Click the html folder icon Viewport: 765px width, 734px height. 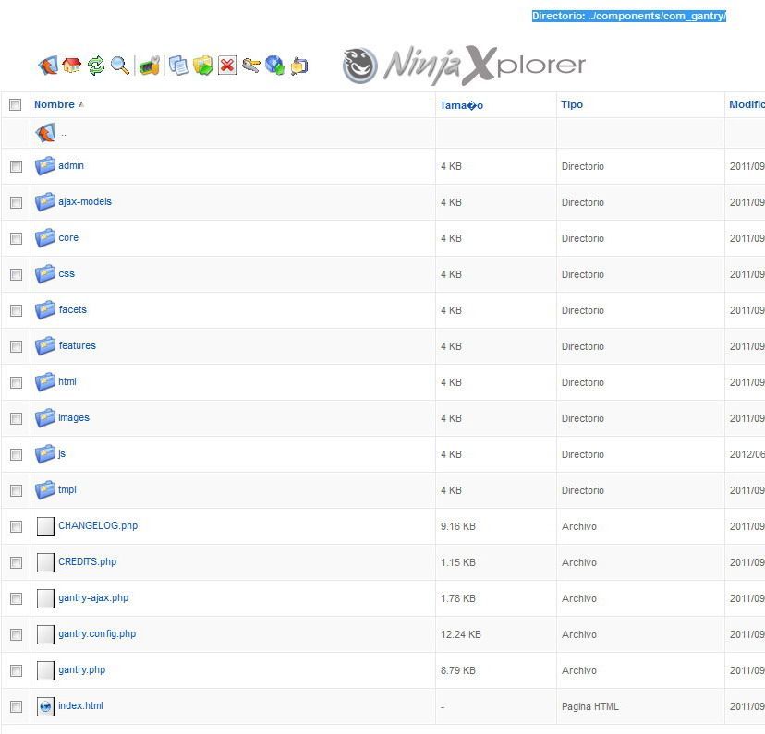click(x=45, y=382)
